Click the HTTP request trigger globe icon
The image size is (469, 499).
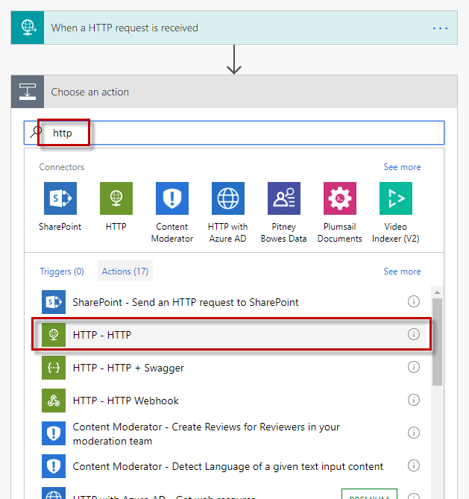coord(28,28)
